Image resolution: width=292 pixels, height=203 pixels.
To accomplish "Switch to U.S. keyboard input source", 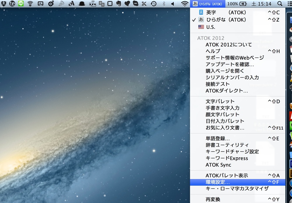I will click(238, 27).
